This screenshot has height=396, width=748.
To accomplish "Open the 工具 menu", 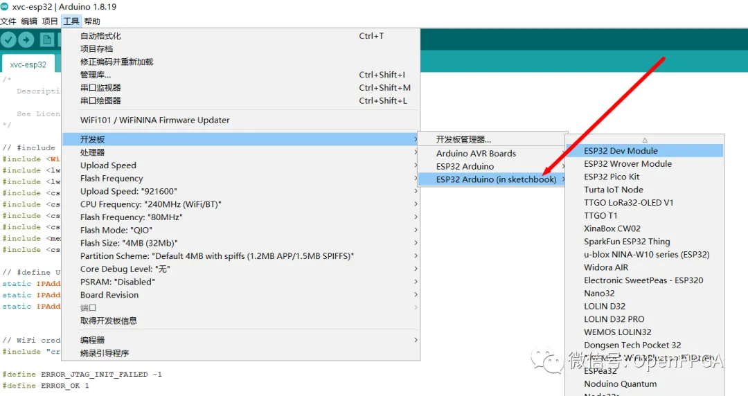I will pos(71,21).
